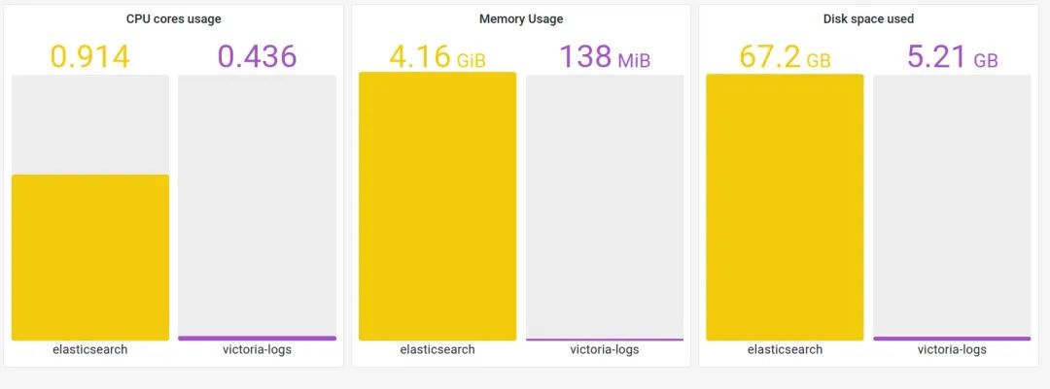The image size is (1050, 389).
Task: Select elasticsearch yellow bar in Memory Usage
Action: pyautogui.click(x=437, y=206)
